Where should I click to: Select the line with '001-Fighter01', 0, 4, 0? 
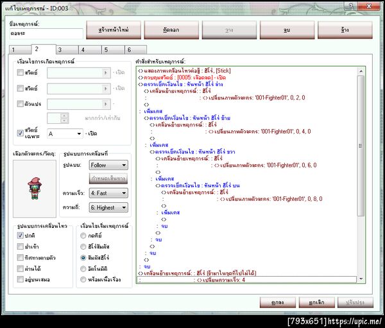coord(259,132)
